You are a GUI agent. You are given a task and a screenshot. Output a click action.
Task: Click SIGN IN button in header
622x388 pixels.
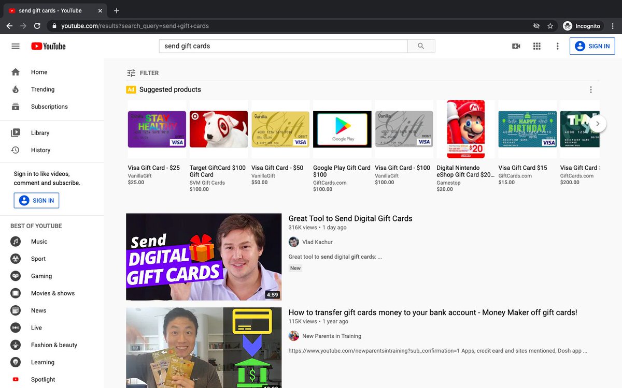[x=592, y=46]
